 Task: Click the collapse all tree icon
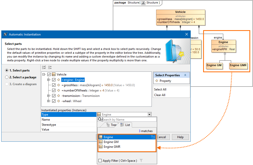[50, 67]
